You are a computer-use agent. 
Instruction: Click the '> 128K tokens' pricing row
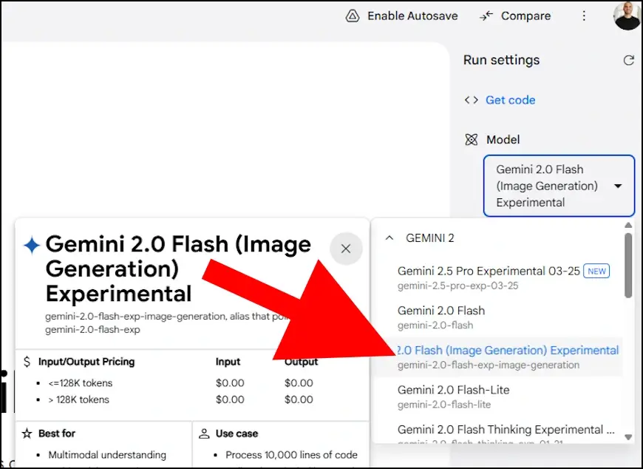[x=79, y=399]
